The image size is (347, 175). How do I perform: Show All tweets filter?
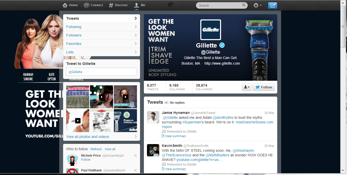point(166,103)
